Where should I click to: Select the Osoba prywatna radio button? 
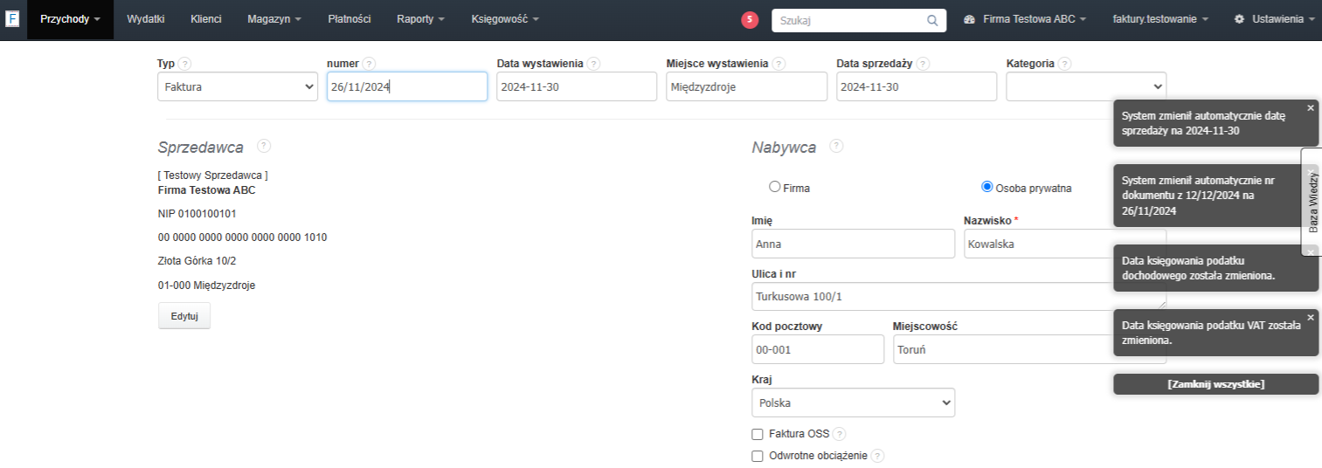tap(987, 187)
